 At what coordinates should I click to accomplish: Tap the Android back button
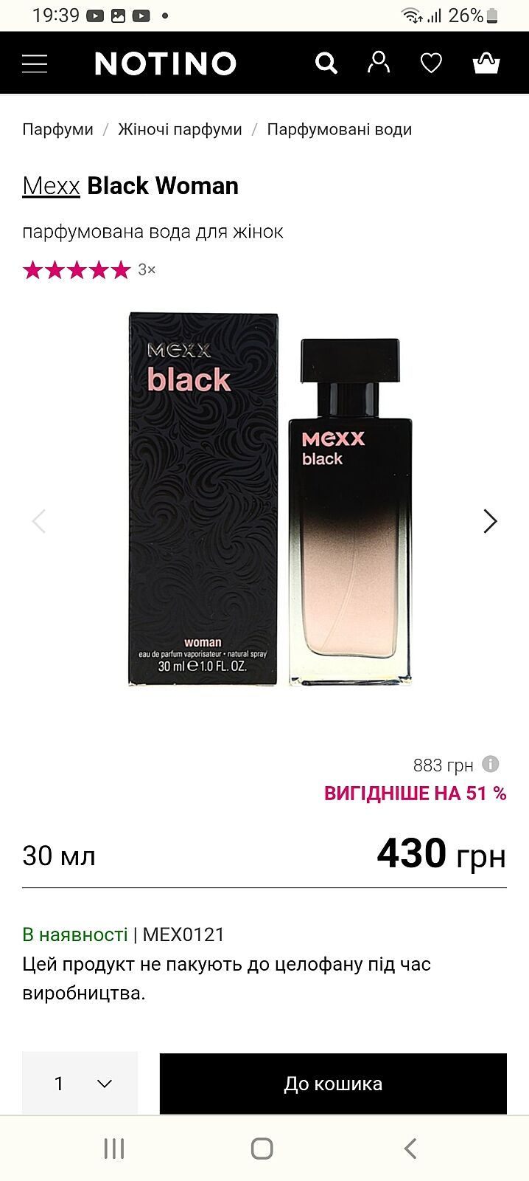(410, 1149)
